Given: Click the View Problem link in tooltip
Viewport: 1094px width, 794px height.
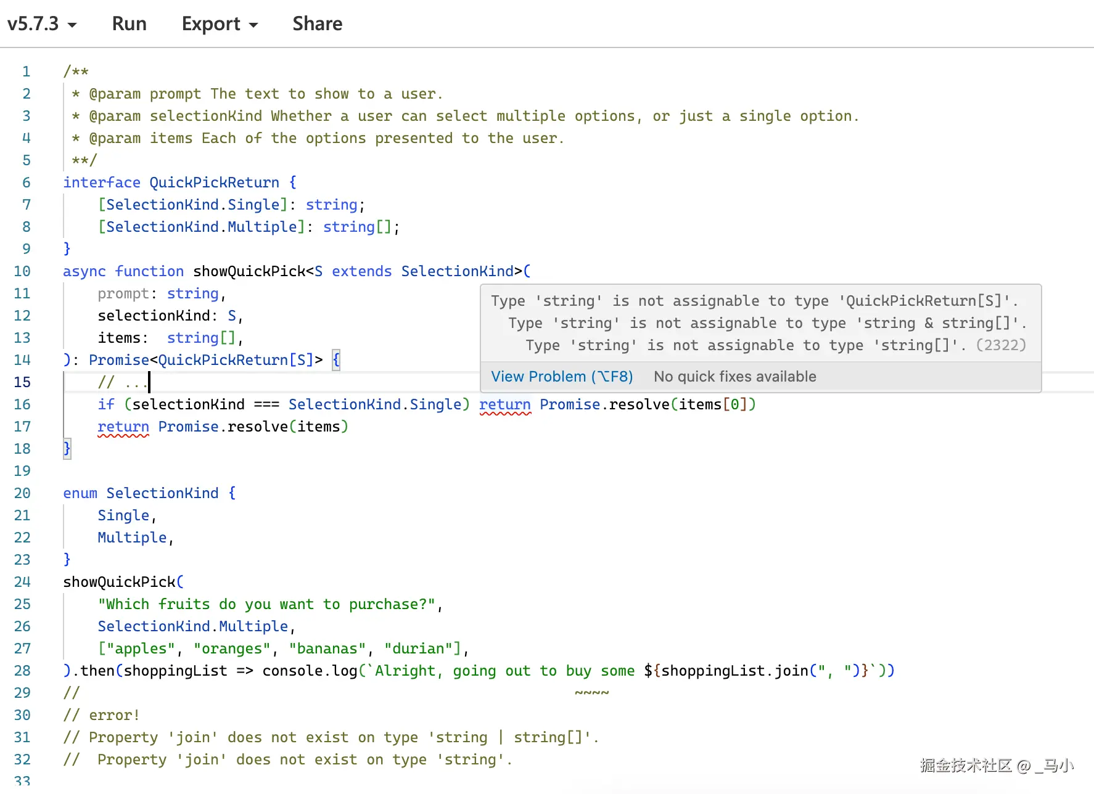Looking at the screenshot, I should 561,377.
